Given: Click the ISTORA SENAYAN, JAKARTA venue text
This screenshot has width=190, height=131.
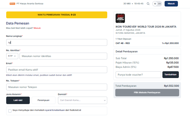Looking at the screenshot, I should (130, 33).
